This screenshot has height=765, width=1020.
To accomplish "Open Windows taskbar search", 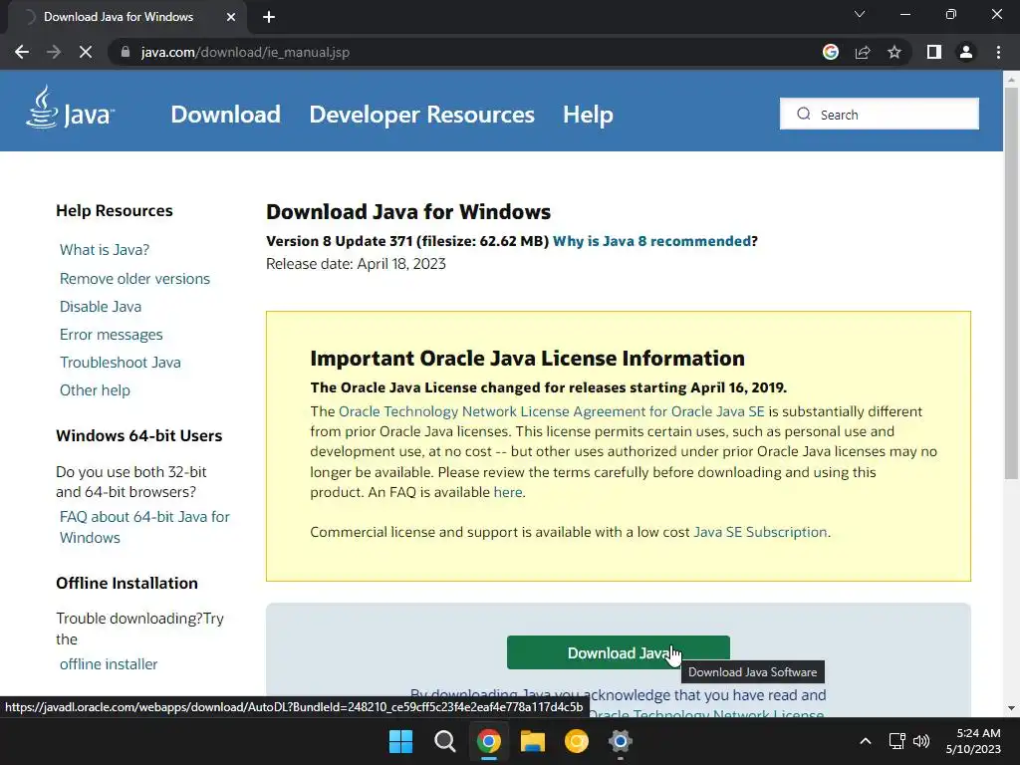I will pyautogui.click(x=445, y=741).
